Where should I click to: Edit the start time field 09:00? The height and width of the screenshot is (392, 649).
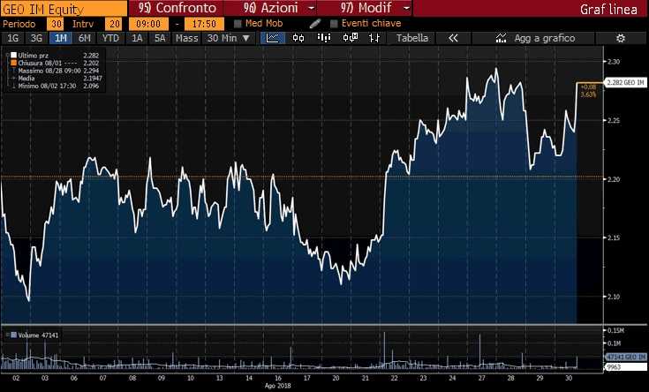[148, 24]
